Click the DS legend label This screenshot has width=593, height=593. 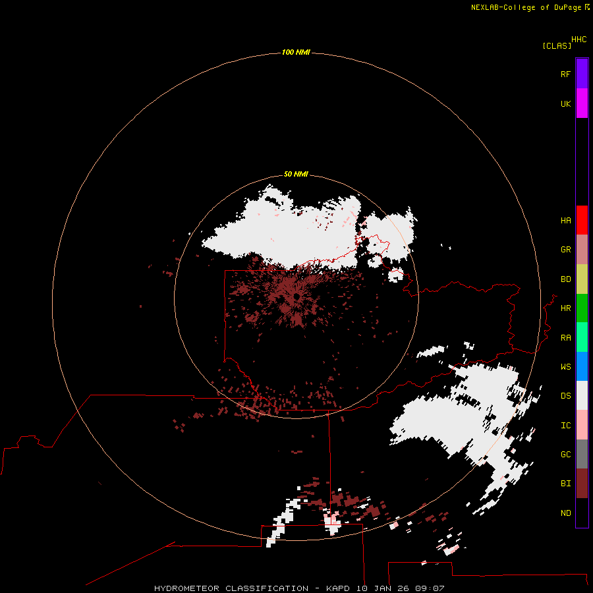pos(566,396)
